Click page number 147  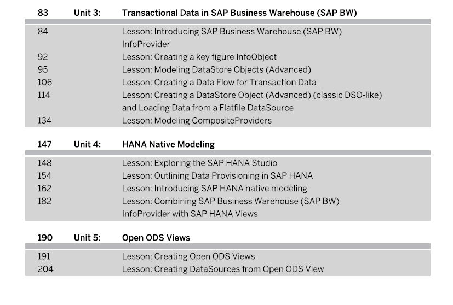(44, 144)
